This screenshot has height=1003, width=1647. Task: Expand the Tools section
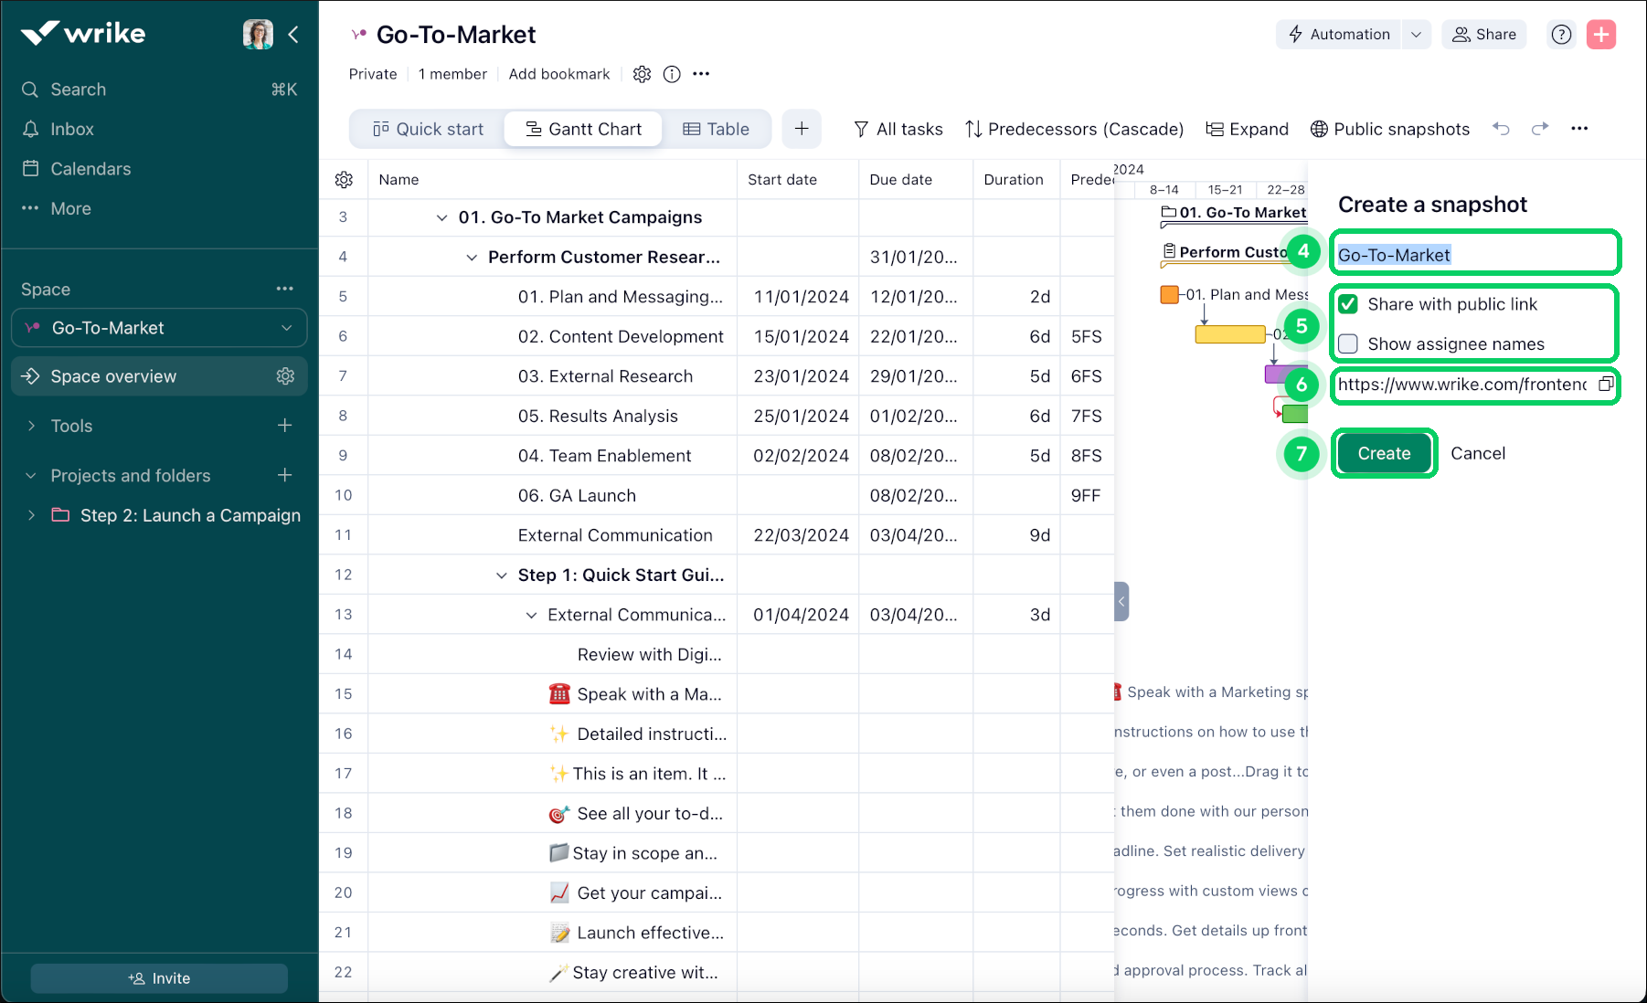(x=31, y=426)
